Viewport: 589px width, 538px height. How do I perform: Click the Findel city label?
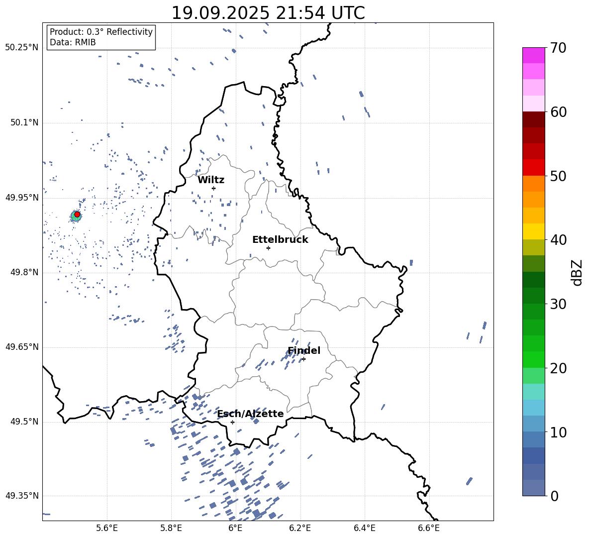[304, 350]
